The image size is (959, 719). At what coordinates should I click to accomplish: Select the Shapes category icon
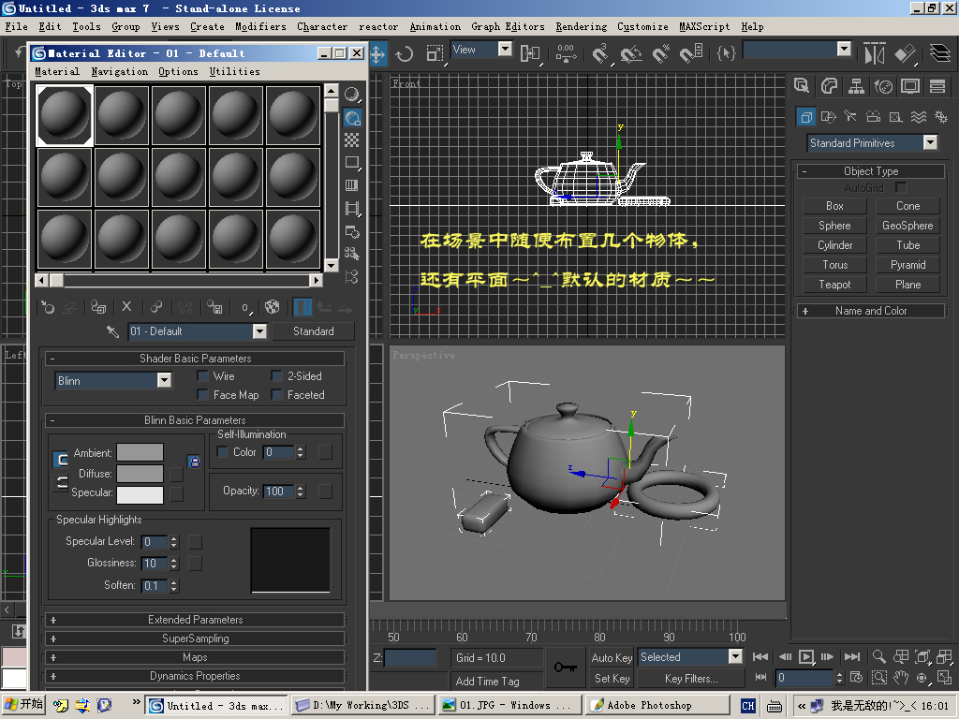[828, 117]
